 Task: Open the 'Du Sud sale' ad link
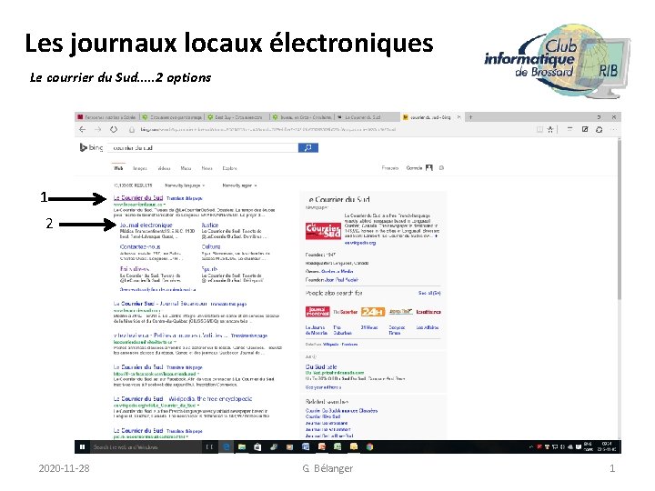point(321,366)
